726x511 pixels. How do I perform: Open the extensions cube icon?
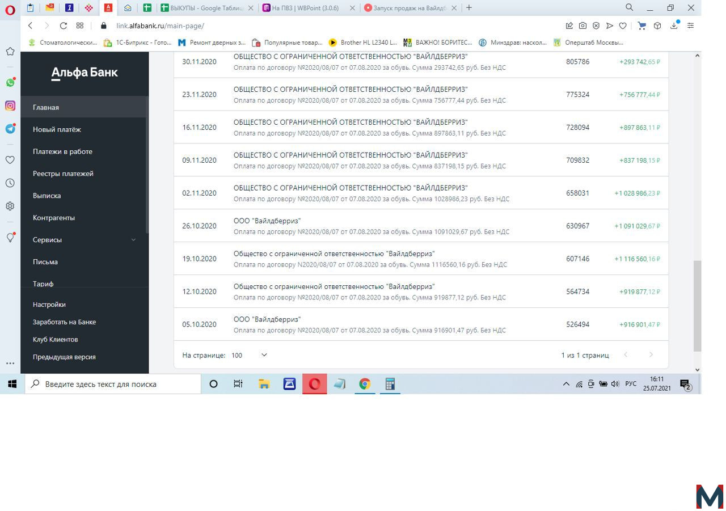[x=657, y=26]
